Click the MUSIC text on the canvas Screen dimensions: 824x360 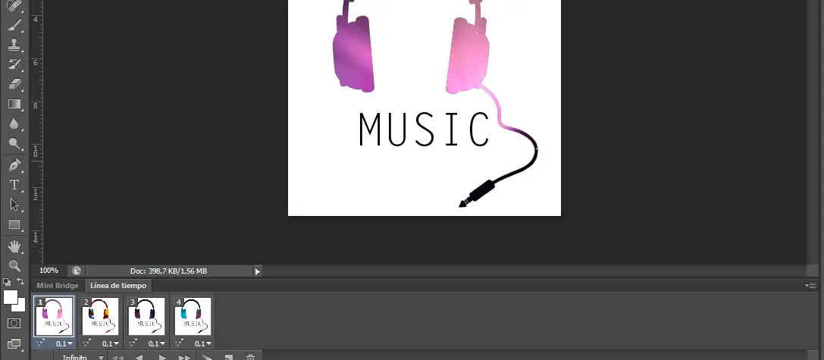coord(425,130)
